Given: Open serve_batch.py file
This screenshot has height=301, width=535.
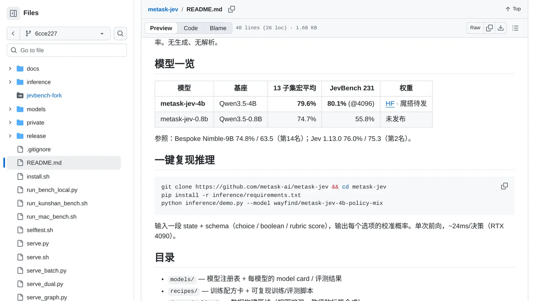Looking at the screenshot, I should [x=46, y=270].
